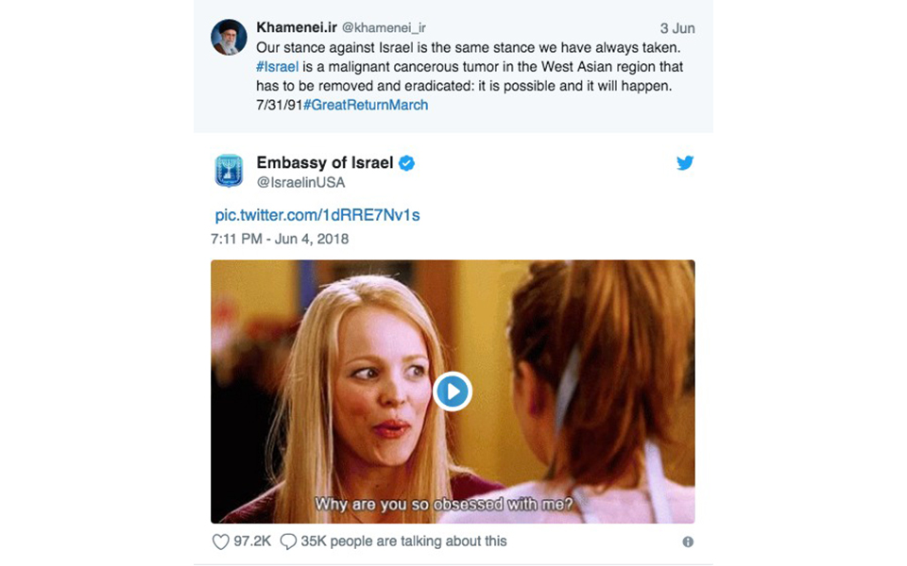
Task: Click the Embassy of Israel display name
Action: [325, 162]
